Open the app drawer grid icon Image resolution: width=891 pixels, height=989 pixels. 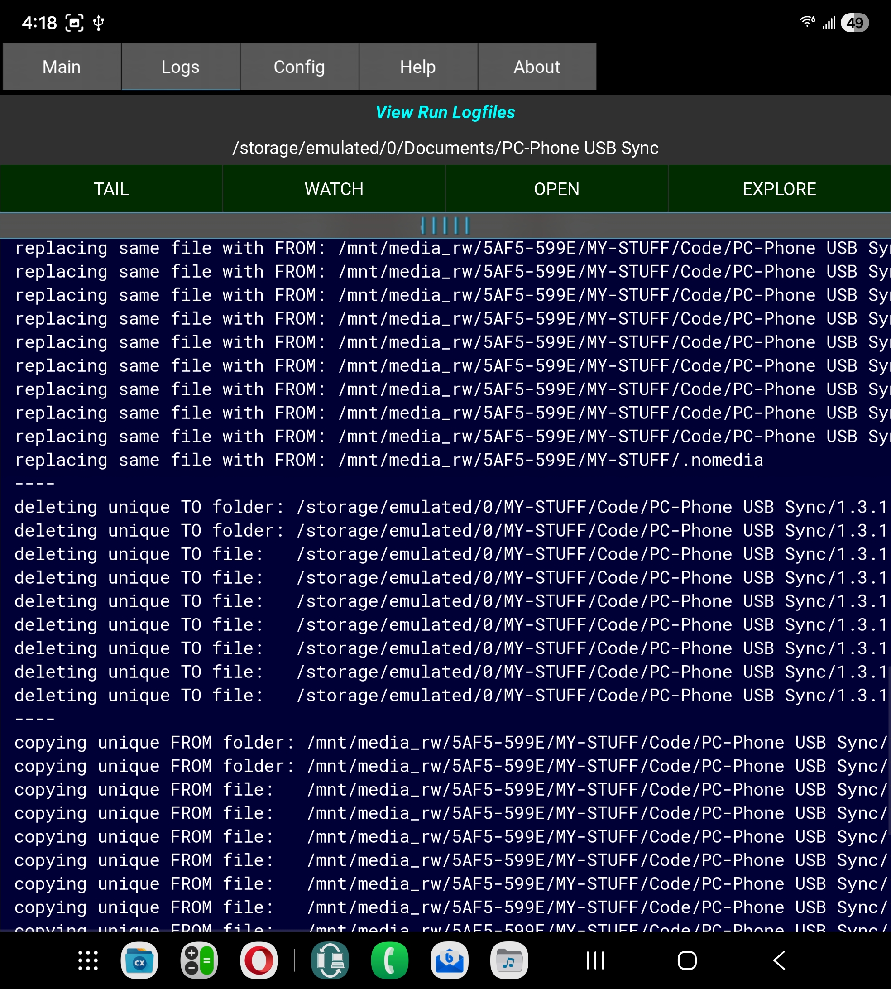88,960
